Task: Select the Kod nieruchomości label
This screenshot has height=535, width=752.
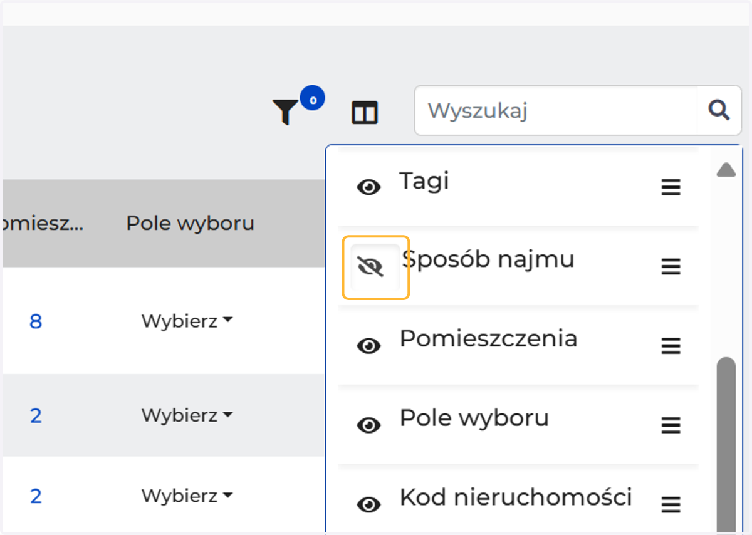Action: pyautogui.click(x=516, y=497)
